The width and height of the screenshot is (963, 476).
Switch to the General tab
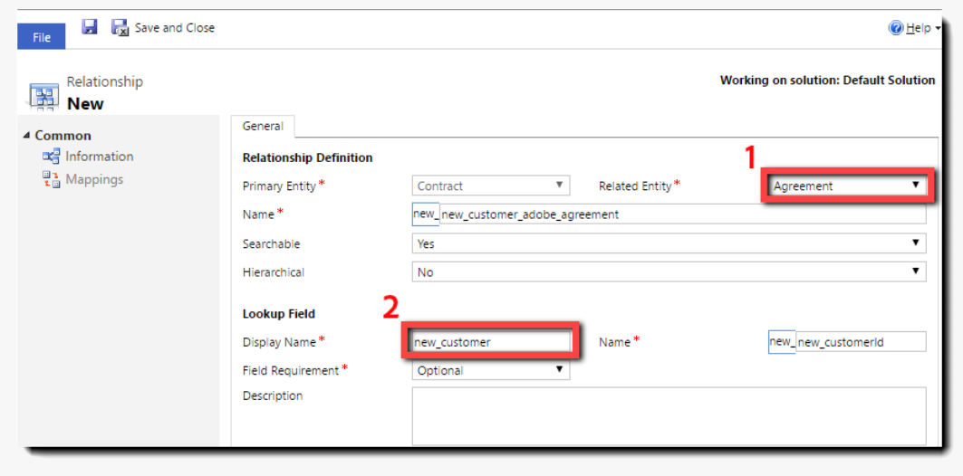click(x=263, y=127)
